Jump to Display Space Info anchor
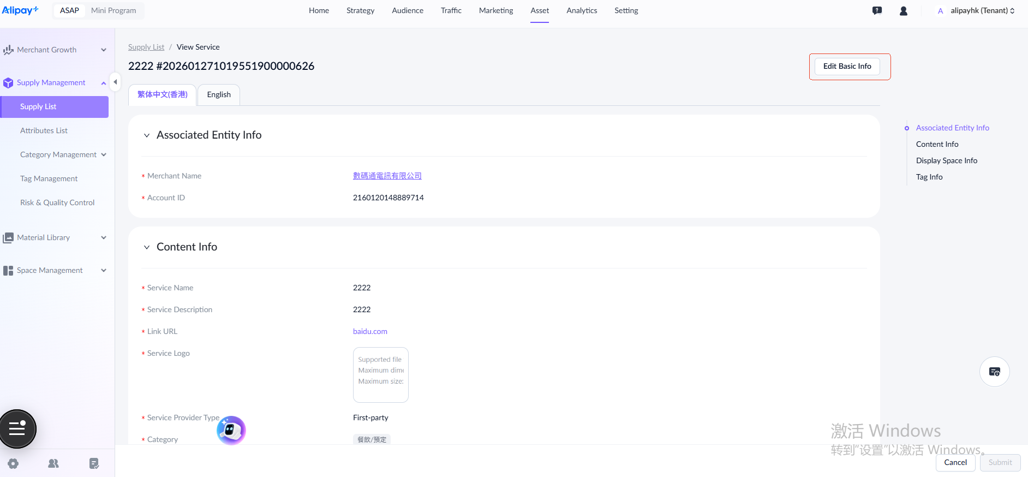 pyautogui.click(x=946, y=160)
